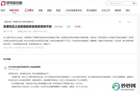Click the 投诉/求助 tag
This screenshot has width=140, height=94.
tap(59, 27)
